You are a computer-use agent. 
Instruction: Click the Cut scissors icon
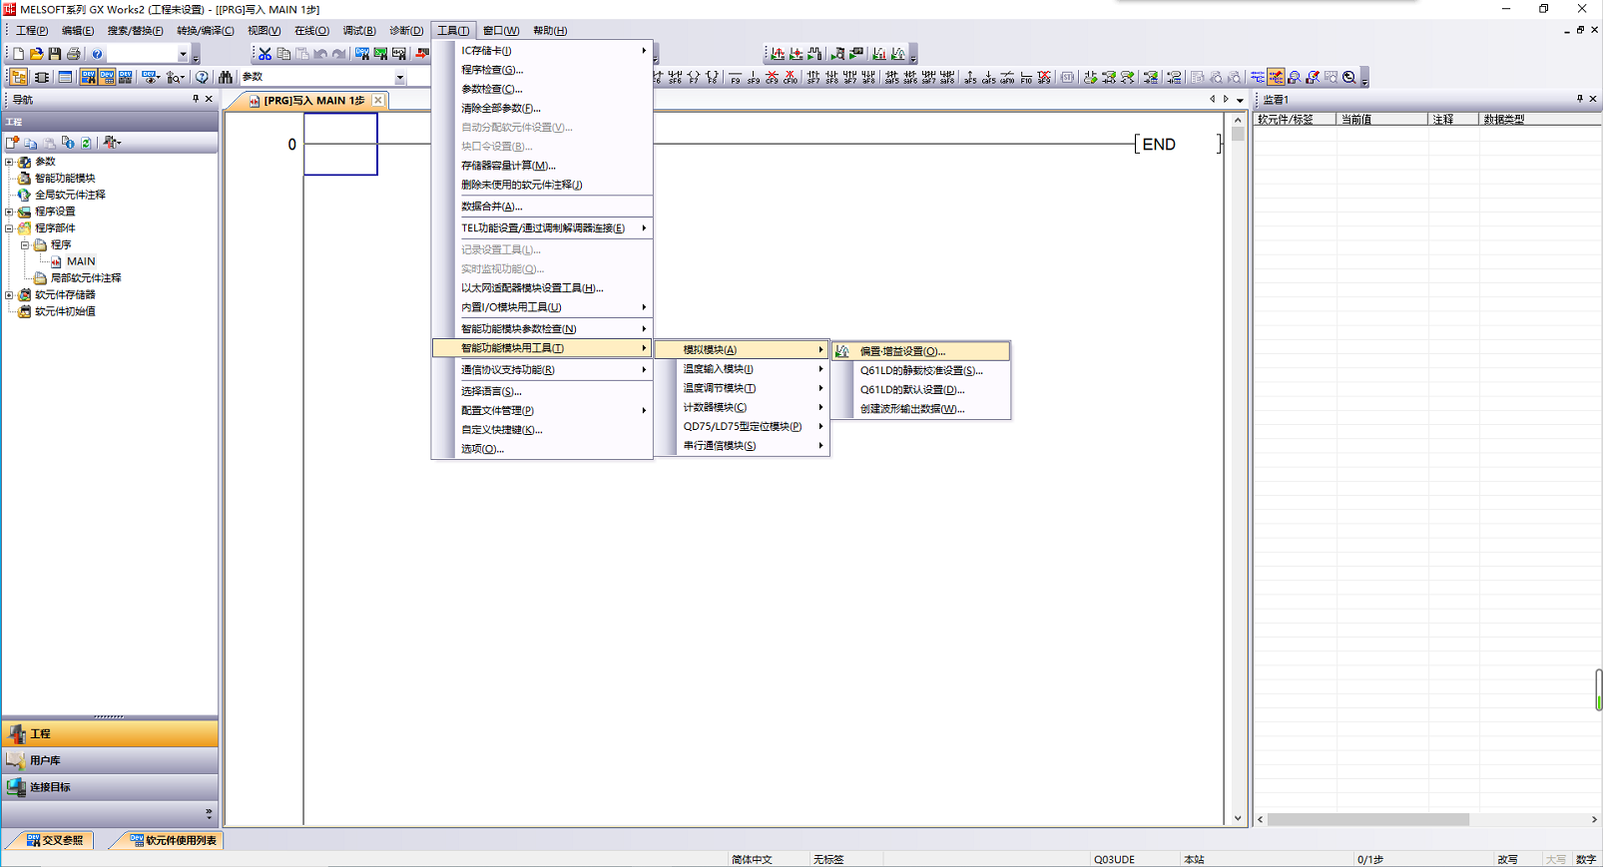click(265, 54)
